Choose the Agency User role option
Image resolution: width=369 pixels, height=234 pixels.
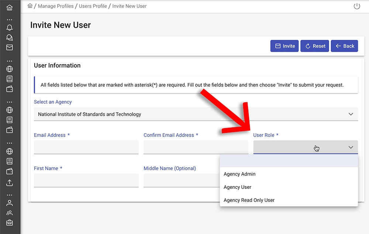(x=237, y=187)
